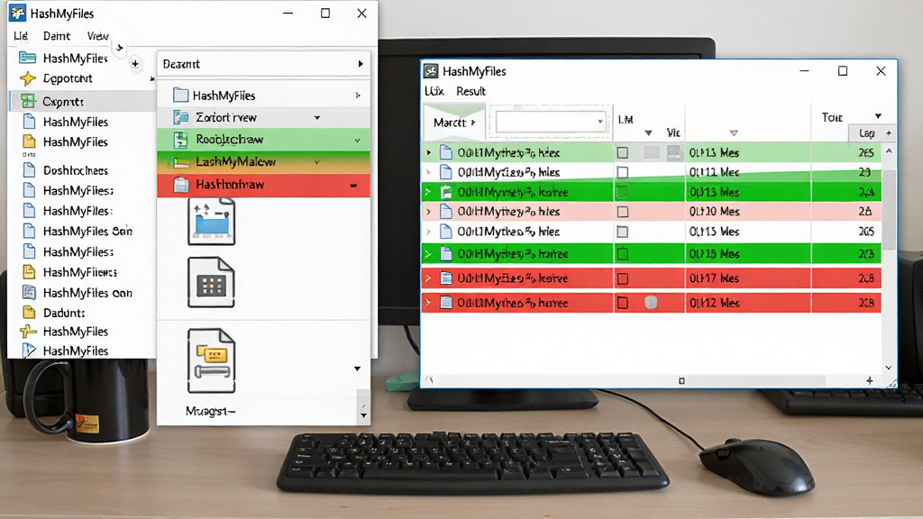The width and height of the screenshot is (923, 519).
Task: Expand the top light green row arrow
Action: pyautogui.click(x=428, y=153)
